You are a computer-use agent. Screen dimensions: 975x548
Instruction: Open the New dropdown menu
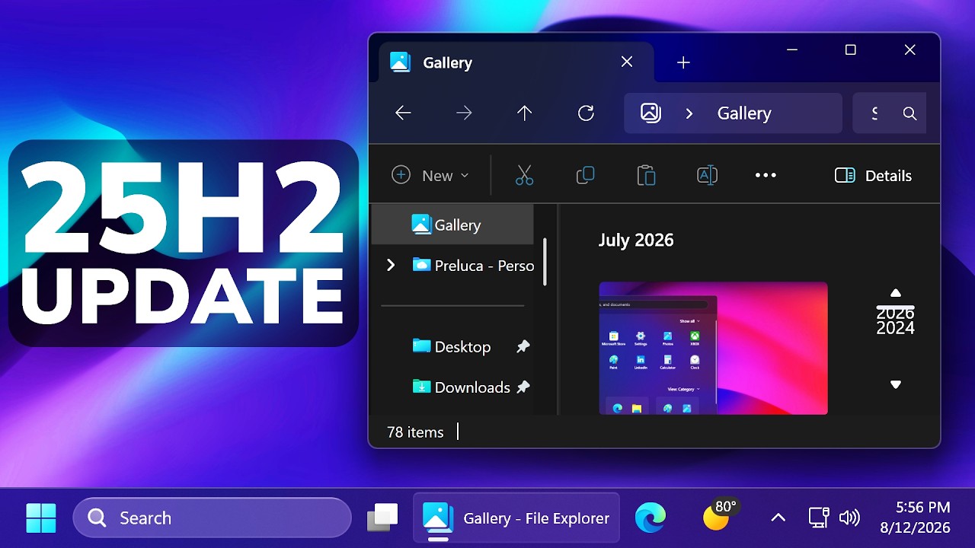click(x=430, y=175)
